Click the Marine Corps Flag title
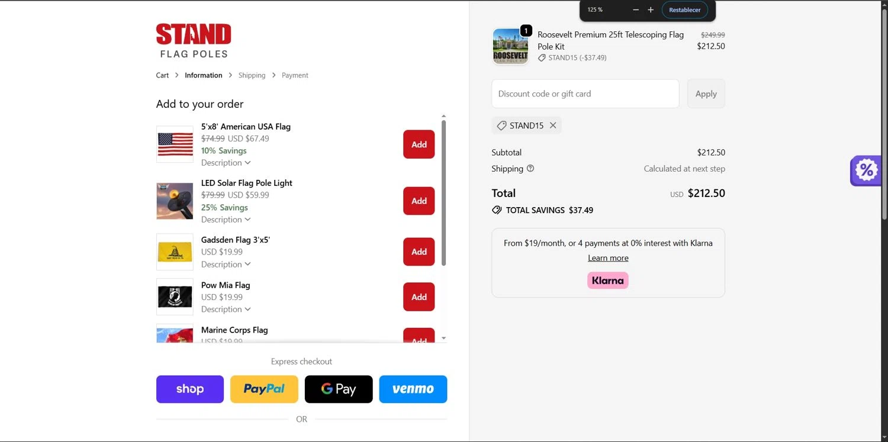888x442 pixels. tap(234, 330)
